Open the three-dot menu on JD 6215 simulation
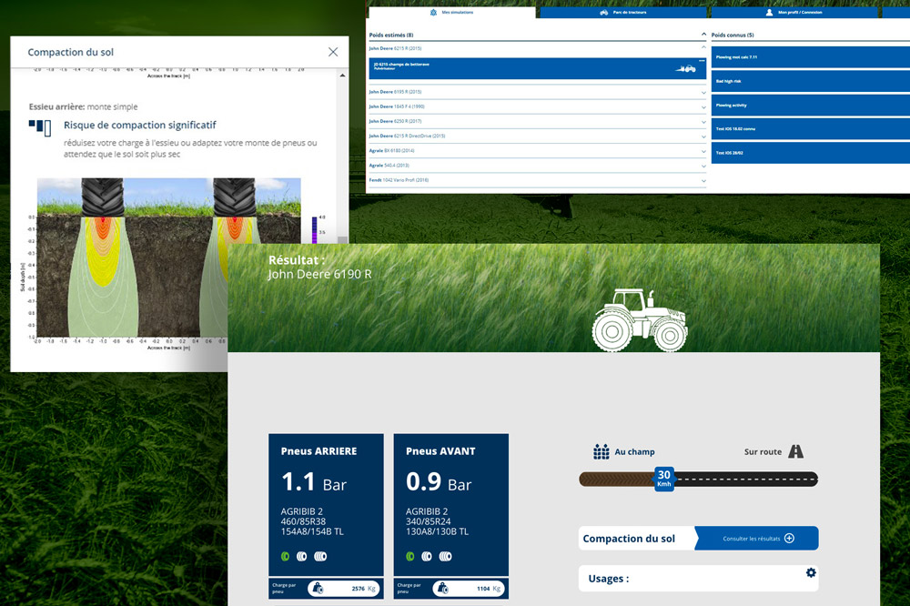This screenshot has width=910, height=606. (x=702, y=61)
